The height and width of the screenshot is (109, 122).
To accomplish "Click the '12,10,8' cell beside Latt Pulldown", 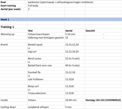I will click(75, 79).
